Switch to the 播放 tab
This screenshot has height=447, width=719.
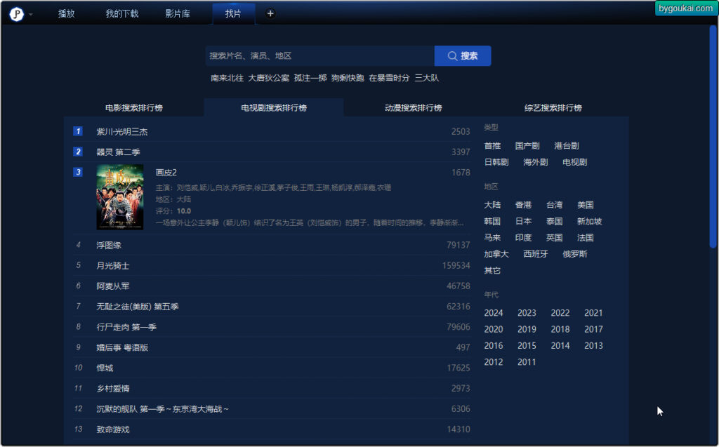pyautogui.click(x=67, y=14)
